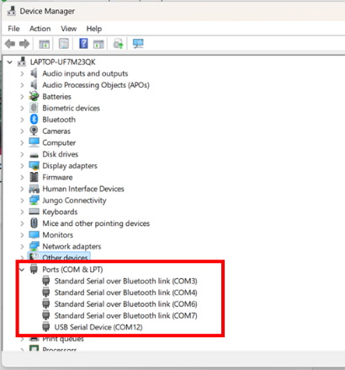Click Scan for hardware changes monitor icon
Screen dimensions: 345x370
pyautogui.click(x=138, y=44)
